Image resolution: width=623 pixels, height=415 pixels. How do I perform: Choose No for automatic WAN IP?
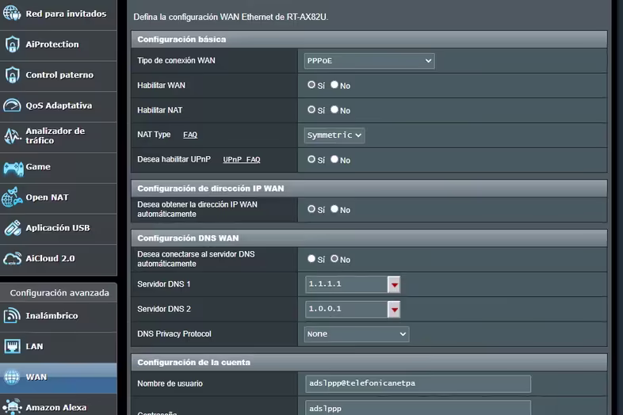point(334,209)
